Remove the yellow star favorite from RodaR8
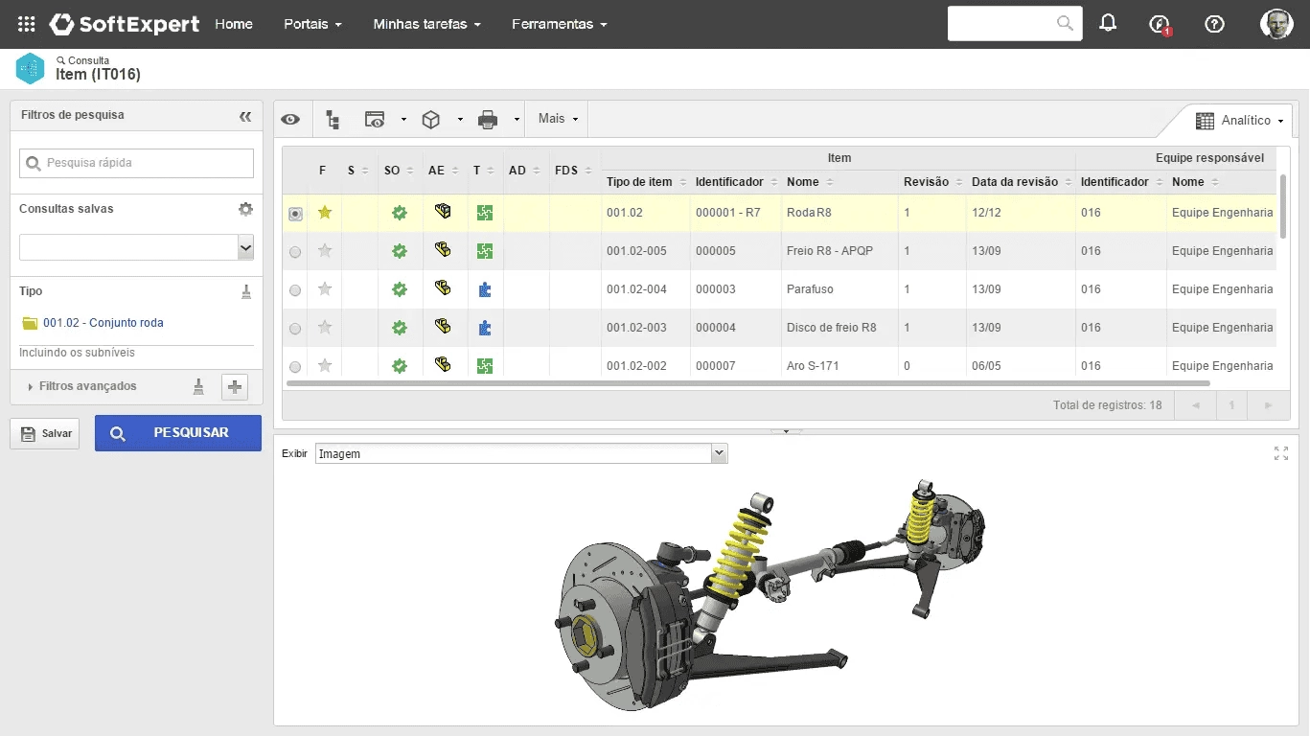The height and width of the screenshot is (736, 1310). (x=324, y=212)
